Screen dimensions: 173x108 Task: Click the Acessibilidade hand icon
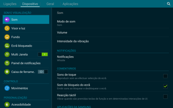(x=7, y=105)
